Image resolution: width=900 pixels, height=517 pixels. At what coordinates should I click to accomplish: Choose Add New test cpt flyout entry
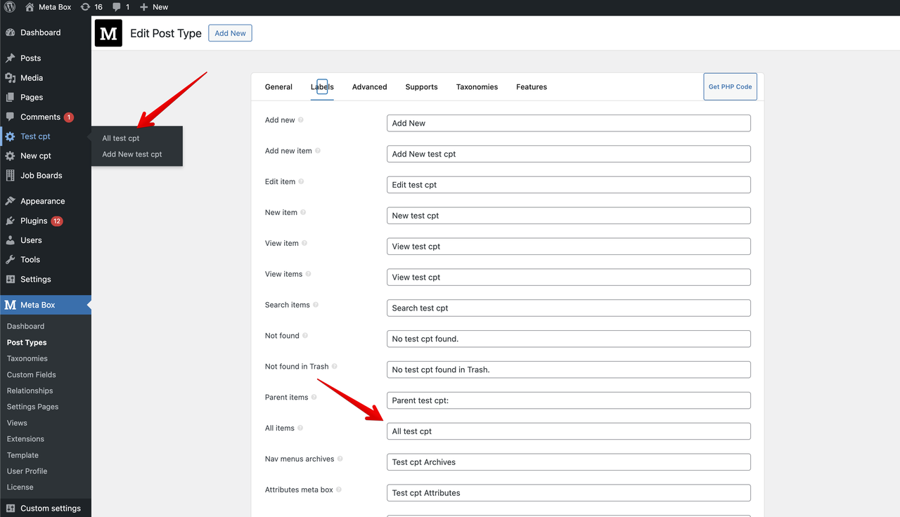132,155
